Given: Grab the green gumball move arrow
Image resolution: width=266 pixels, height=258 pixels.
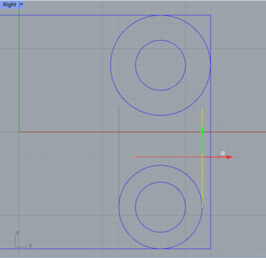Looking at the screenshot, I should point(202,130).
